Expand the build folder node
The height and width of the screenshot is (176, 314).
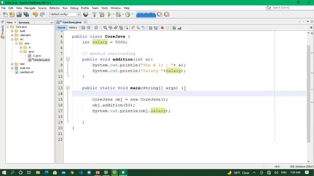click(x=12, y=31)
